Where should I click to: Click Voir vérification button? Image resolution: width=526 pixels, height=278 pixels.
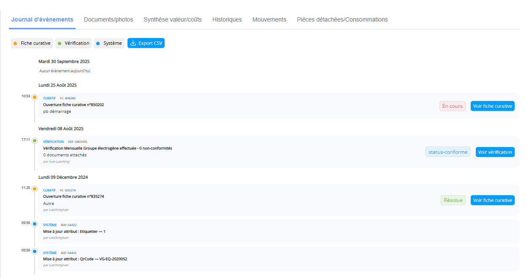point(495,152)
